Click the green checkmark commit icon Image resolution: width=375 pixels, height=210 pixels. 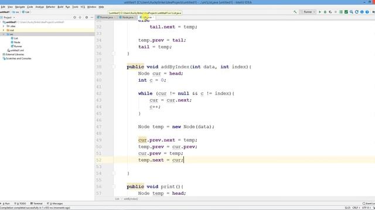coord(346,12)
